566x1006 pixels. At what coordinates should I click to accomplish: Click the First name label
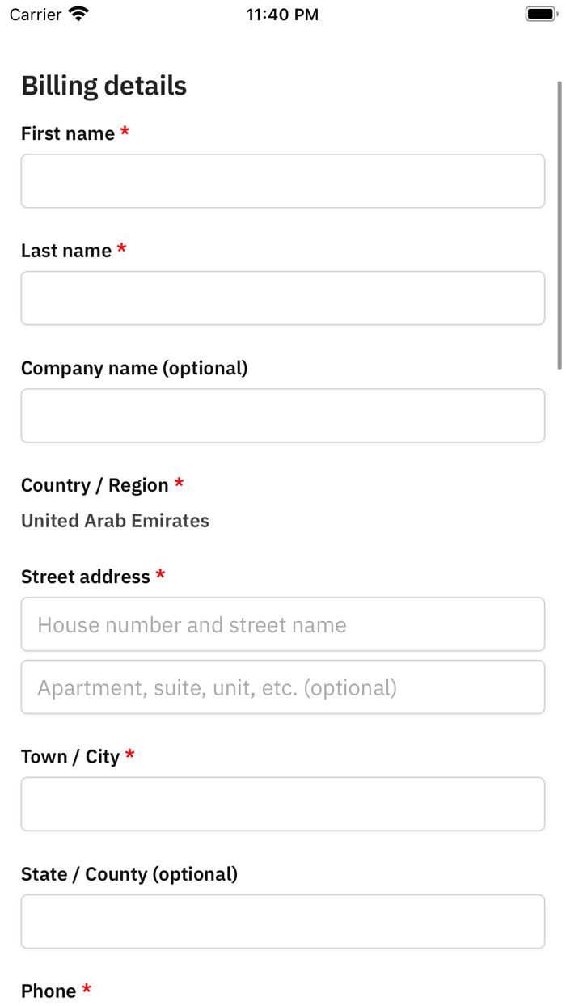pos(68,133)
